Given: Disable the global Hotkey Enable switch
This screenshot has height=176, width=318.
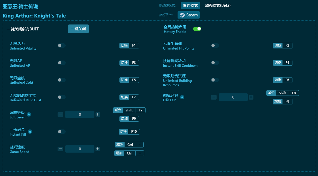Looking at the screenshot, I should [x=197, y=29].
